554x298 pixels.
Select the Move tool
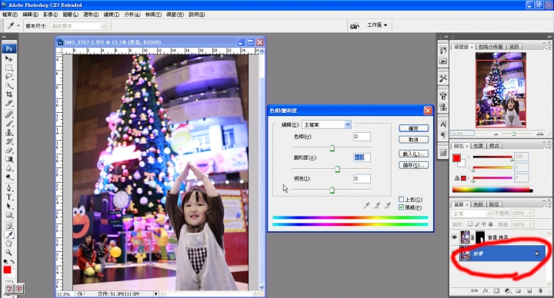8,58
